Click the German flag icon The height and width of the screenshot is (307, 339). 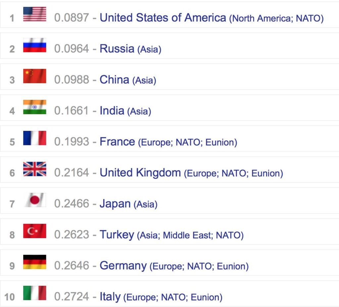click(x=34, y=262)
